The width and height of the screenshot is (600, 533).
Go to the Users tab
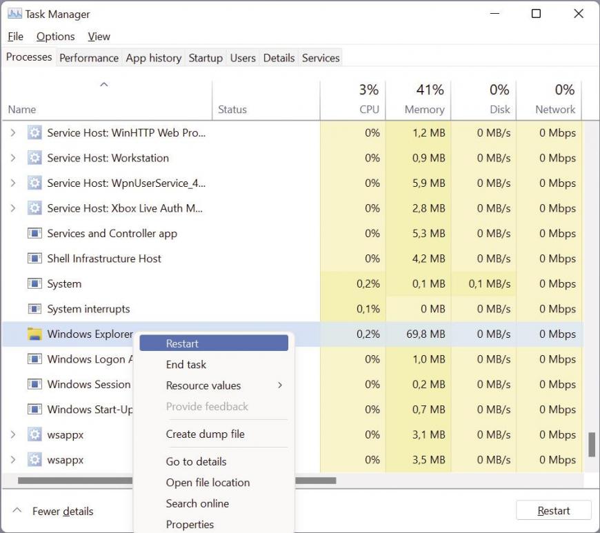[x=243, y=58]
